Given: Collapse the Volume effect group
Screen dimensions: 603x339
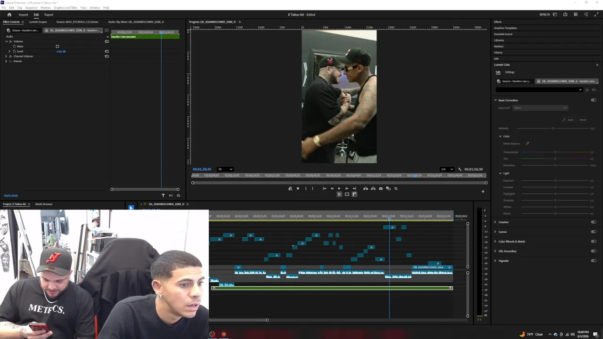Looking at the screenshot, I should (6, 41).
